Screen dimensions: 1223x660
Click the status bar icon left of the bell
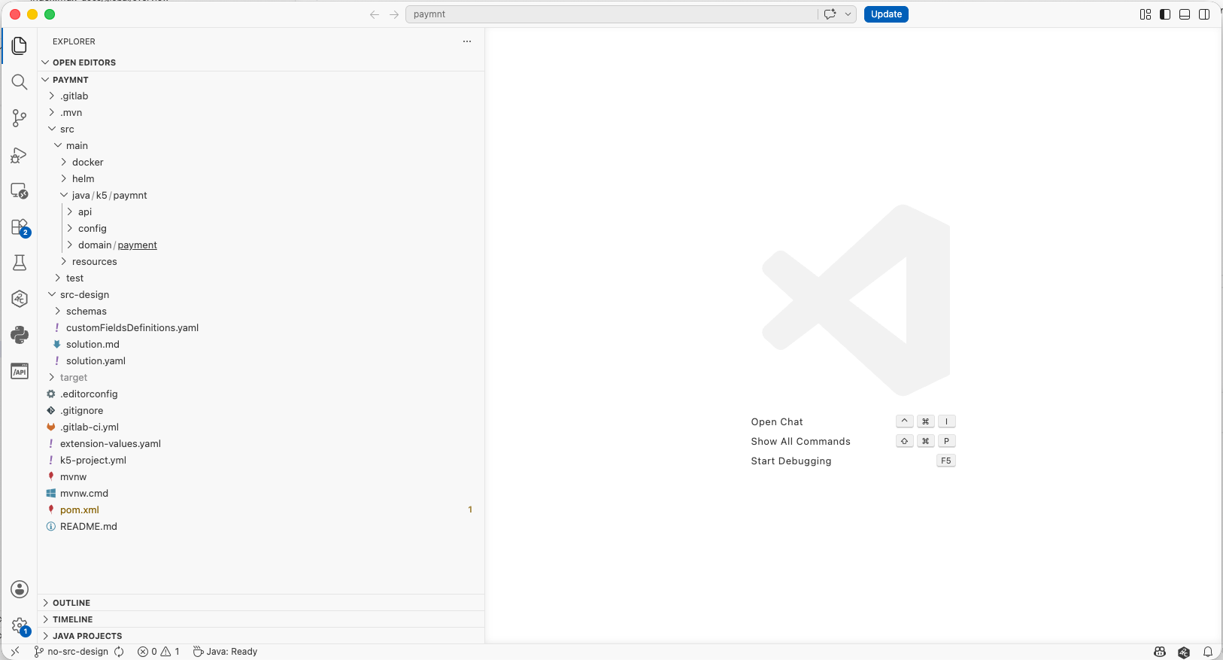coord(1184,652)
